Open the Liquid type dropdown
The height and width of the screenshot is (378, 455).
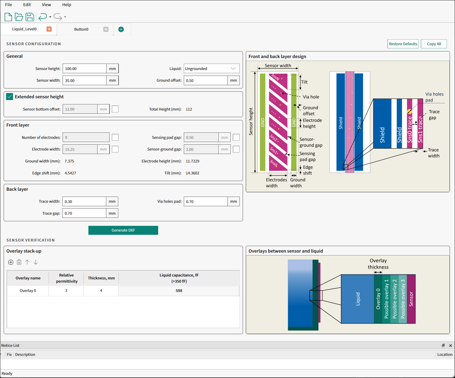(211, 69)
